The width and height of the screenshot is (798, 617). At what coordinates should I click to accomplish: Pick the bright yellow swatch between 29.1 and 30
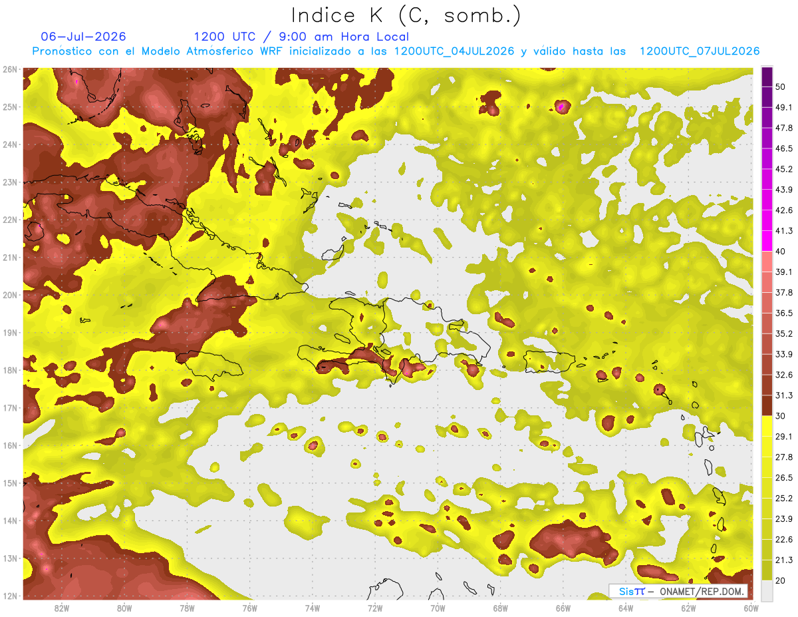[x=767, y=426]
